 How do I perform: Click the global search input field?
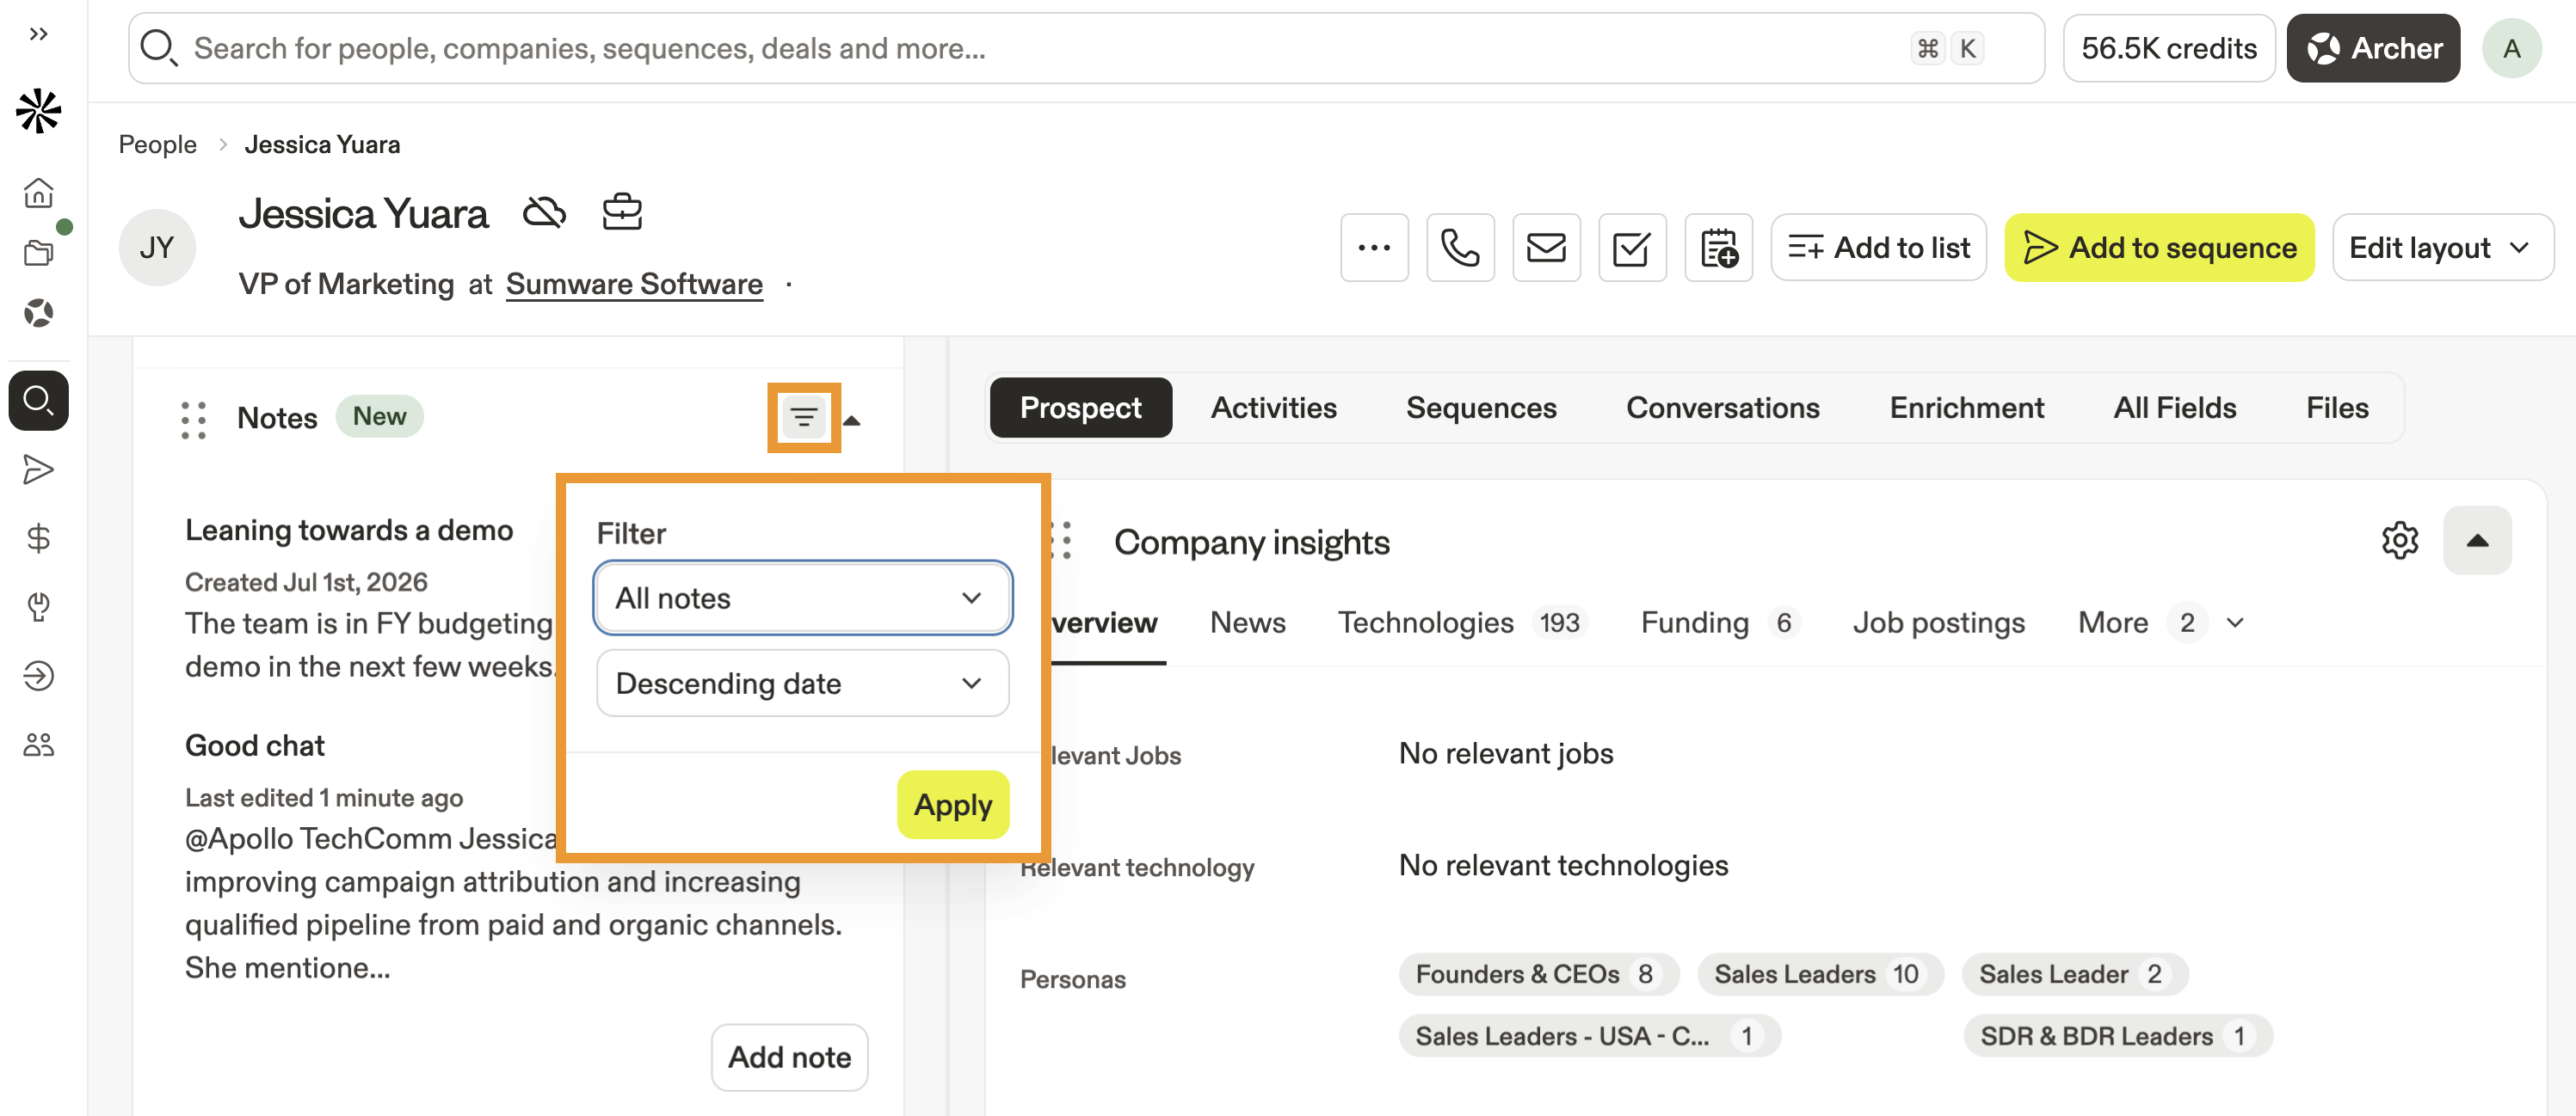point(1085,48)
